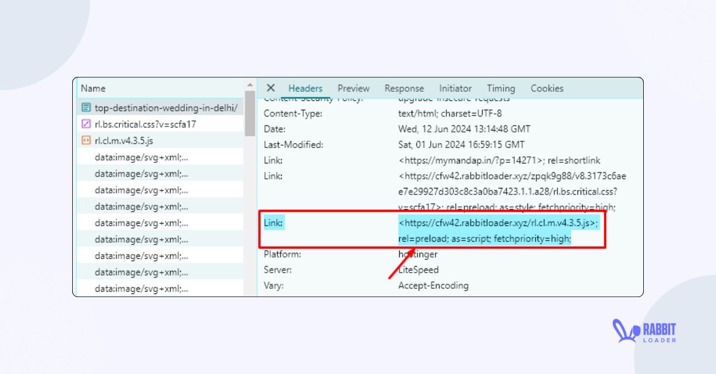Select the Initiator tab

pos(455,88)
